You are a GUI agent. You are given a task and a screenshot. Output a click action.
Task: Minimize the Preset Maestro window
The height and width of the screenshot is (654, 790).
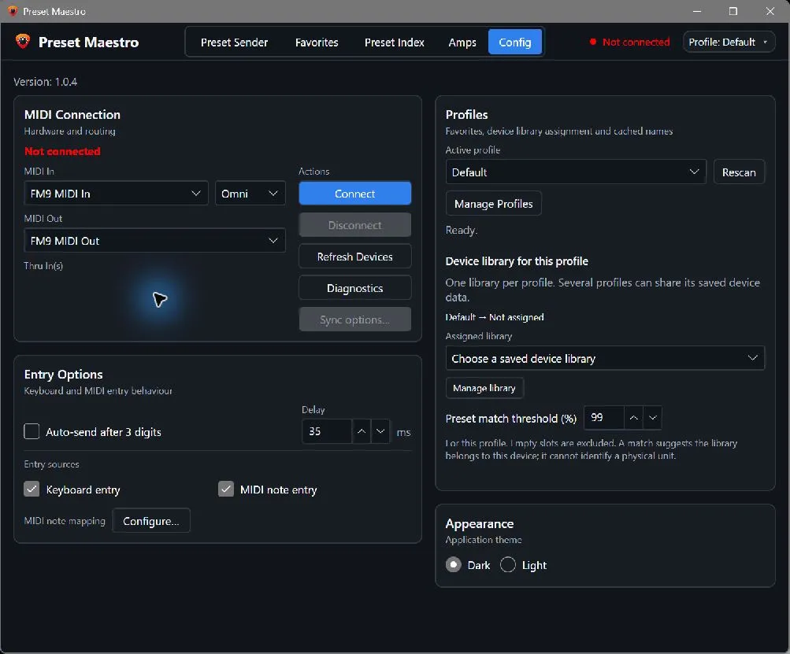click(697, 11)
